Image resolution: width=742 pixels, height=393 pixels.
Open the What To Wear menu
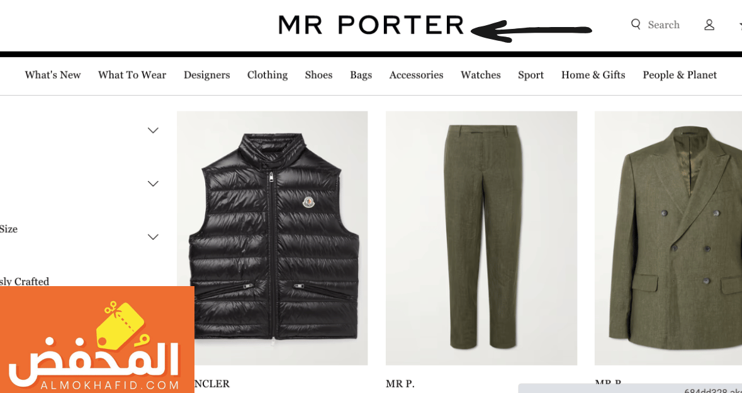click(132, 75)
